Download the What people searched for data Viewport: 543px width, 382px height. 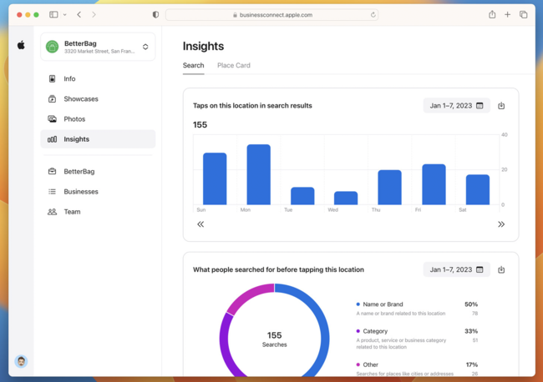coord(501,269)
